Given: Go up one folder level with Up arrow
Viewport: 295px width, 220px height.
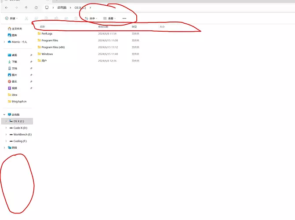Looking at the screenshot, I should pyautogui.click(x=26, y=7).
